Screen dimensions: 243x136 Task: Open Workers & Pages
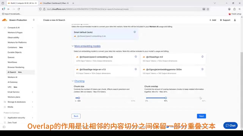[15, 32]
